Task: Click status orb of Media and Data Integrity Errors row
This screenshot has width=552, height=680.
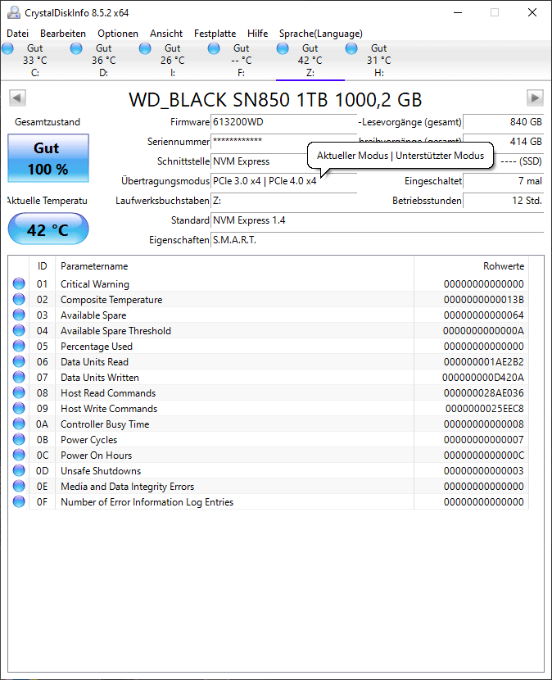Action: 19,486
